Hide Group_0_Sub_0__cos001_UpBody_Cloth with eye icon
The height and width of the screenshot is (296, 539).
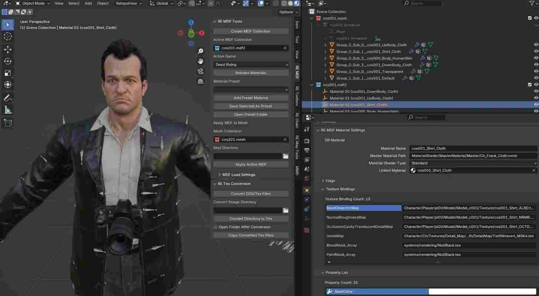[536, 45]
